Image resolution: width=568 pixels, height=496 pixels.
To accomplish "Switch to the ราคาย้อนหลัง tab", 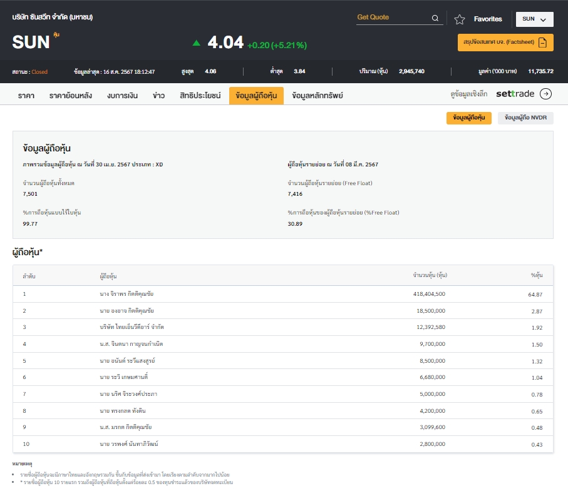I will point(71,96).
